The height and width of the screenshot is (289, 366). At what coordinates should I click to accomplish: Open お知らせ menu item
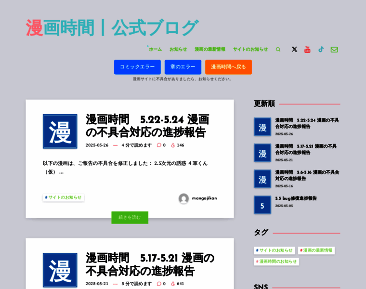(x=178, y=49)
